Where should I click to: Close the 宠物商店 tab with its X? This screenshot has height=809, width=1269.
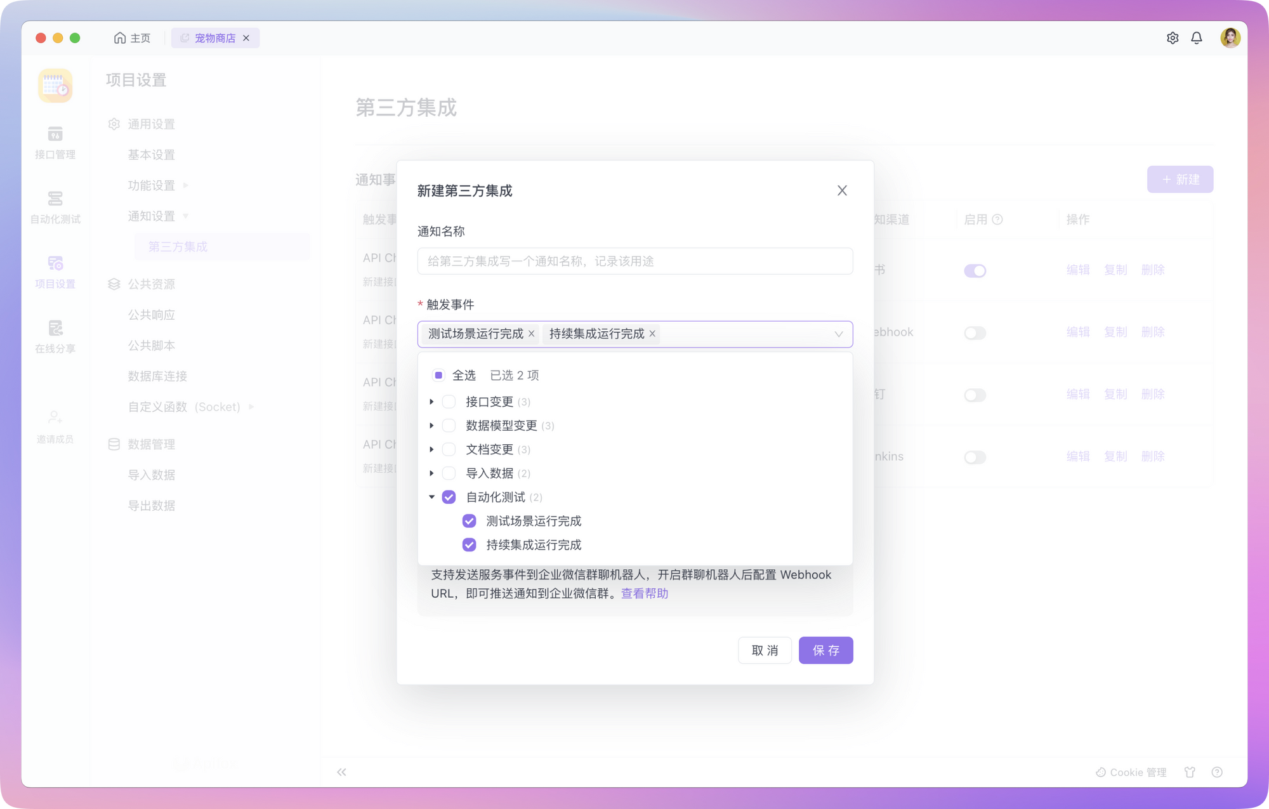click(246, 38)
